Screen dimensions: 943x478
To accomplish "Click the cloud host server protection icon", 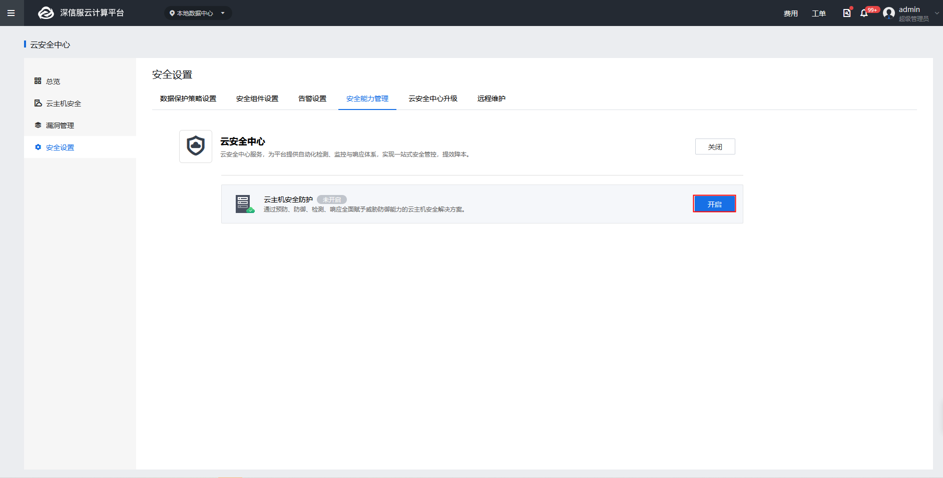I will 244,204.
